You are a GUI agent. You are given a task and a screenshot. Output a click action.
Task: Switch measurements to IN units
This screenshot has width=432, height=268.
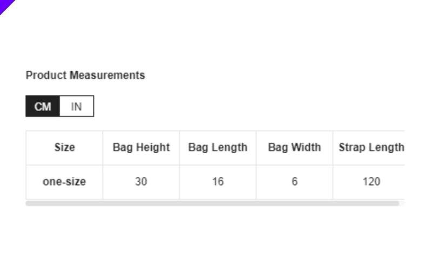coord(77,106)
